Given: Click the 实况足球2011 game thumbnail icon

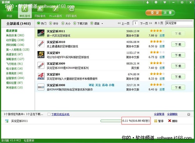Looking at the screenshot, I should (x=41, y=33).
